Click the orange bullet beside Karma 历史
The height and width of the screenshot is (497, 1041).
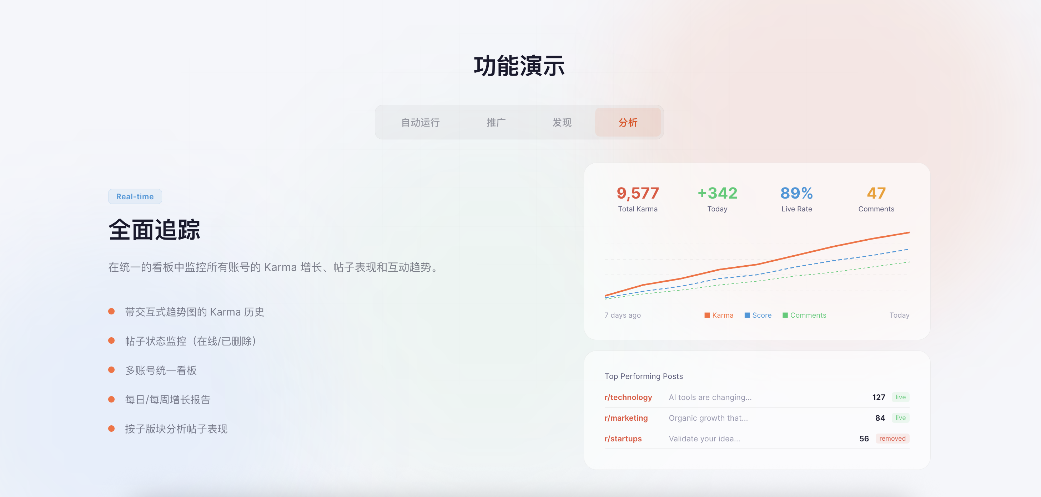(x=112, y=311)
